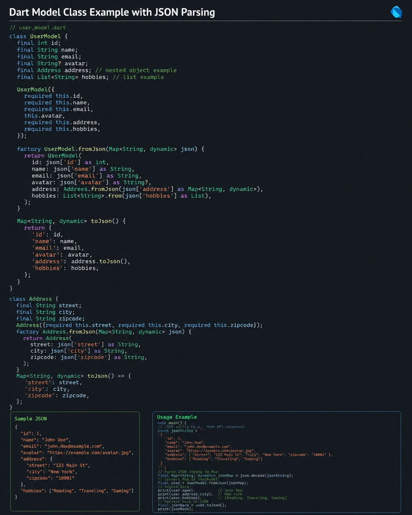
Task: Click the line "zipcode: json['zipcode'] as String,"
Action: point(88,357)
